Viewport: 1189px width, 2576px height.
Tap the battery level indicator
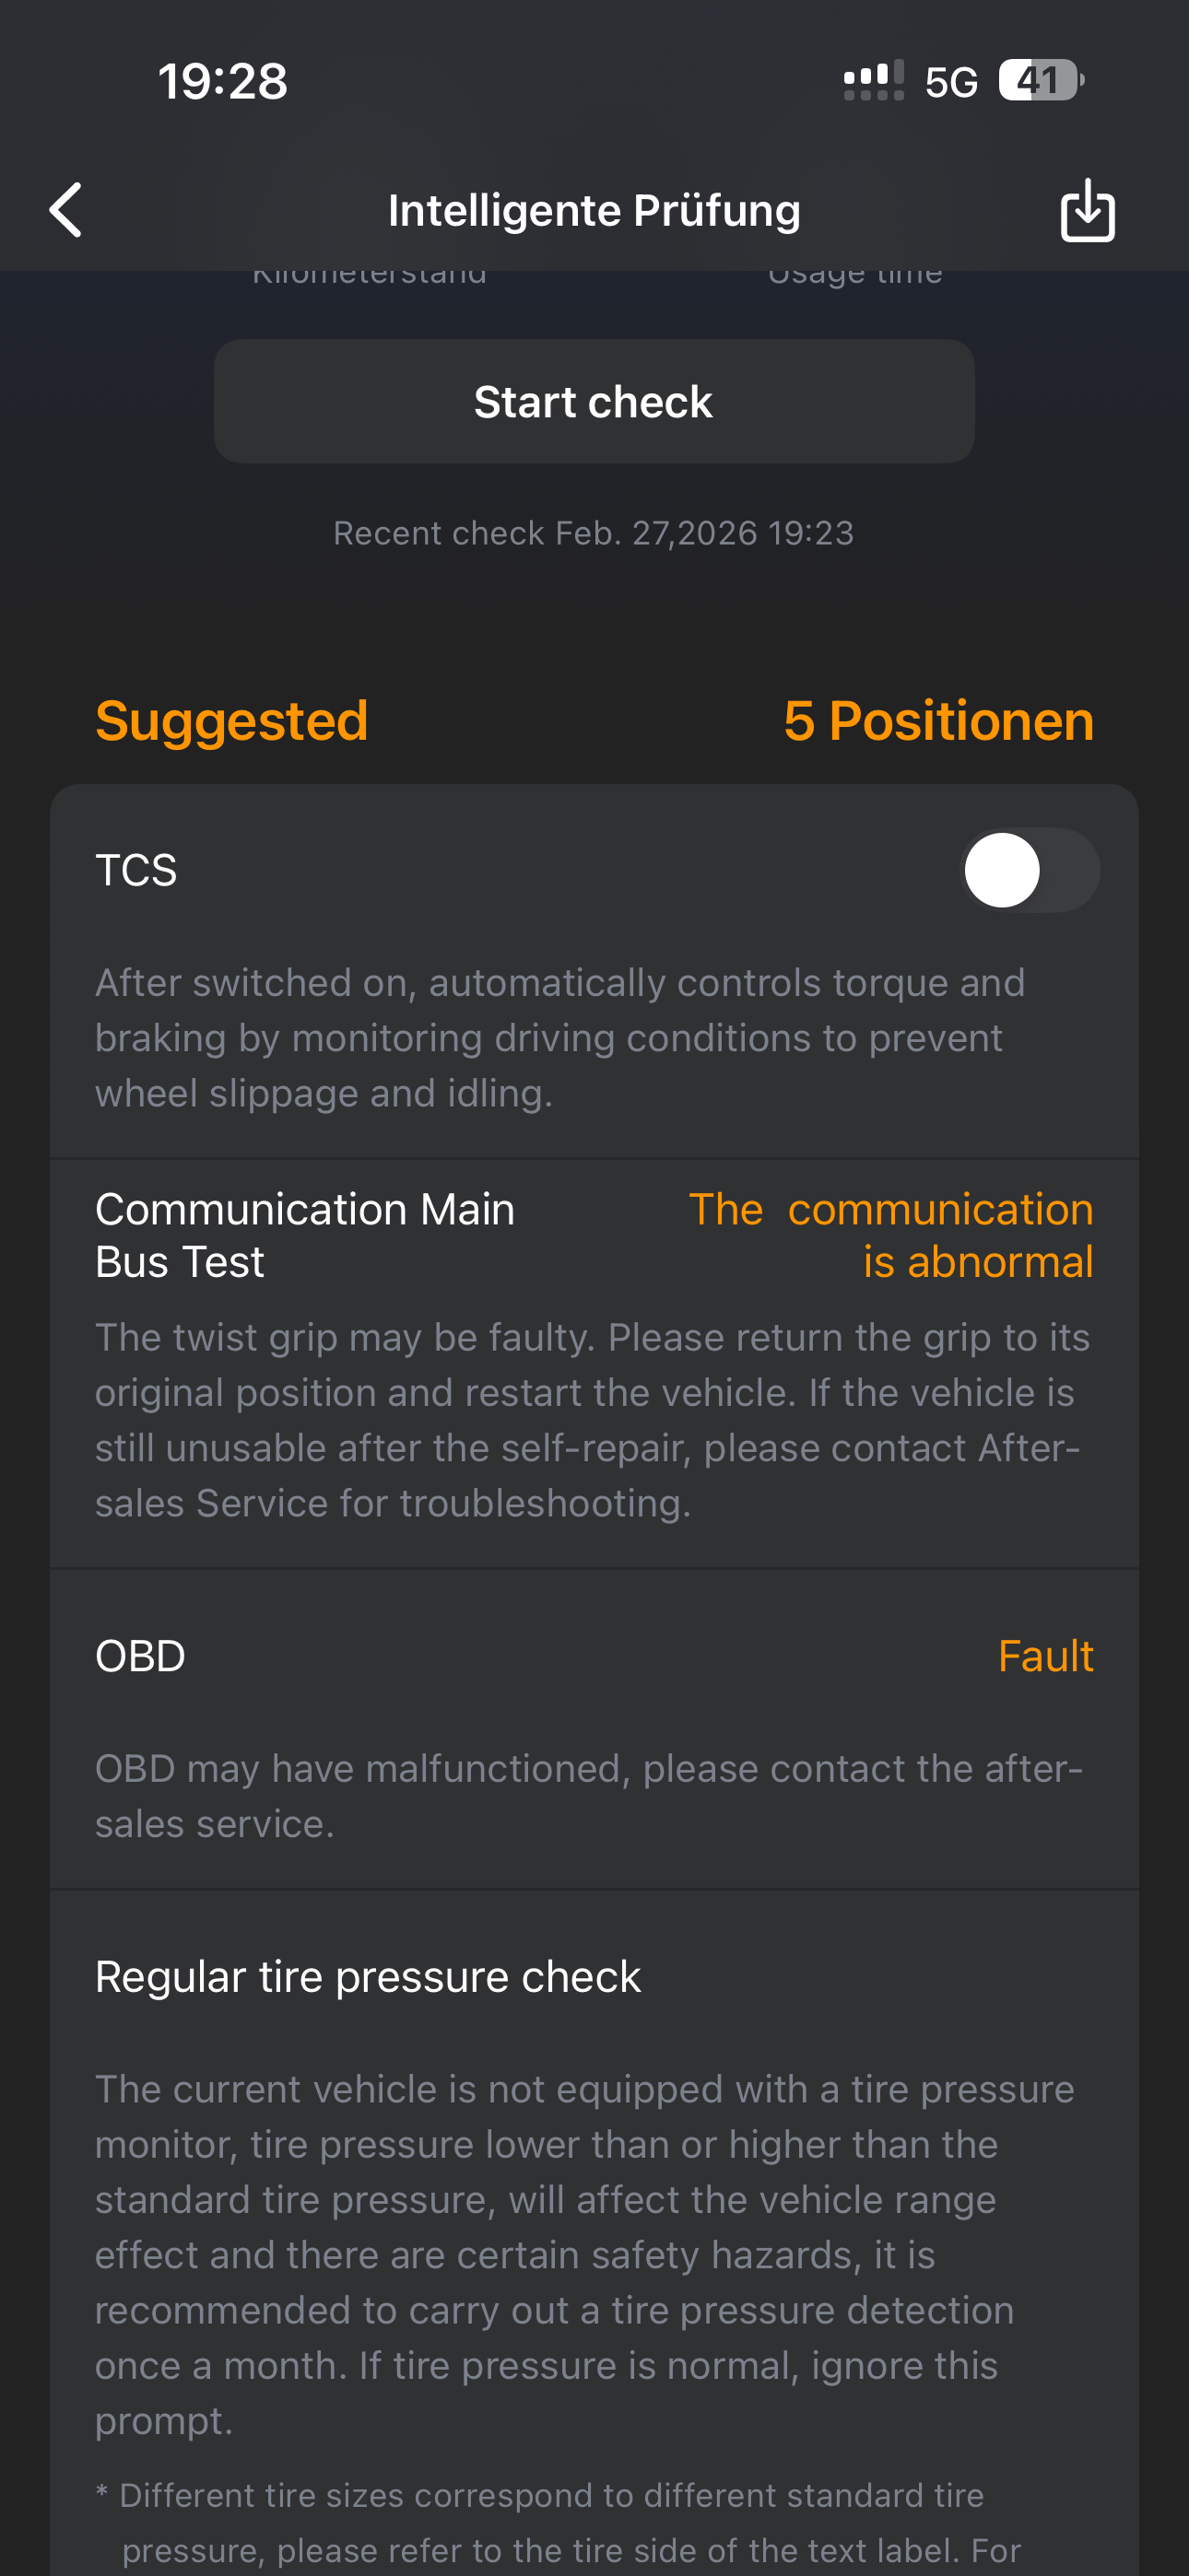tap(1040, 80)
